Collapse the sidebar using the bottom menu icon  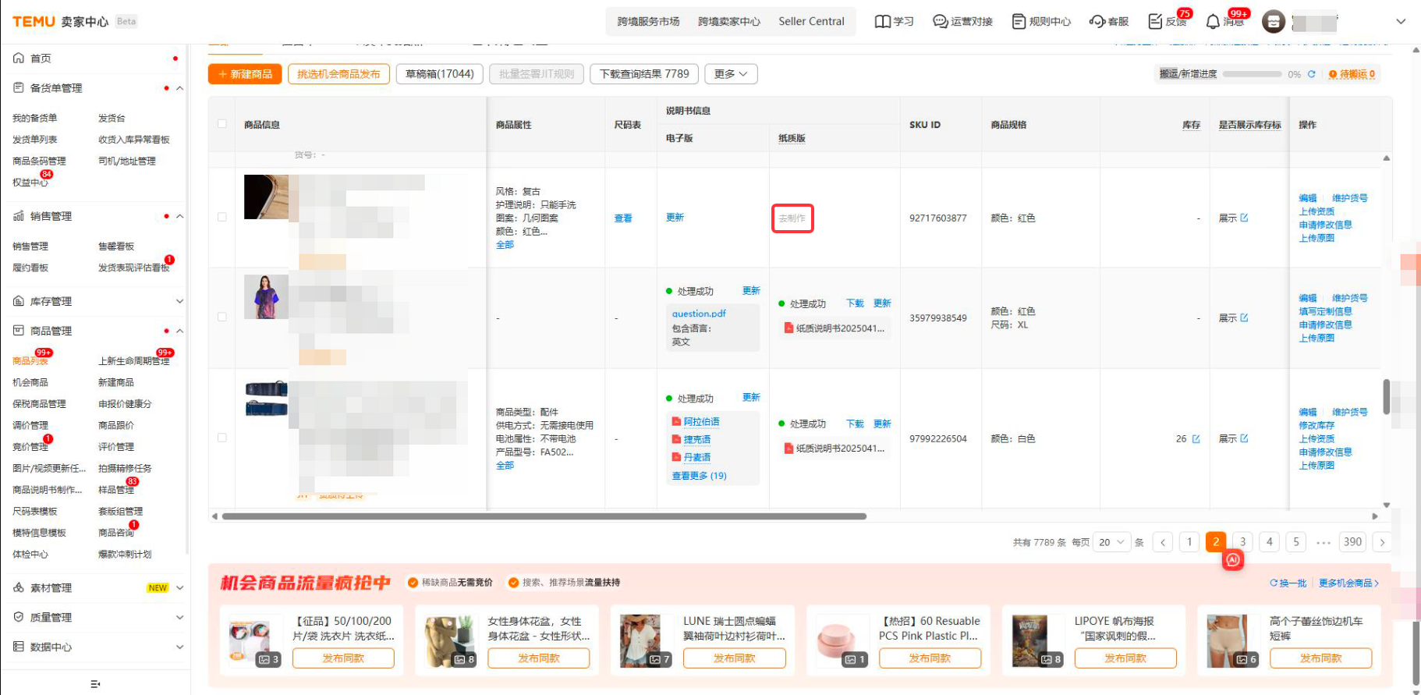[x=95, y=684]
